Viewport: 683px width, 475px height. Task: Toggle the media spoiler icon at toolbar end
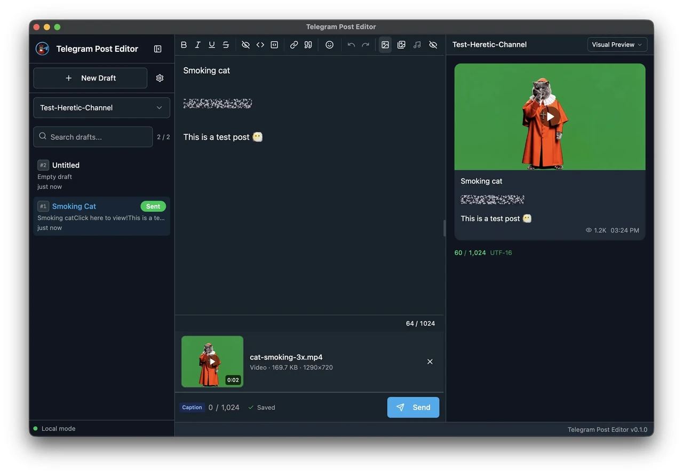point(433,45)
